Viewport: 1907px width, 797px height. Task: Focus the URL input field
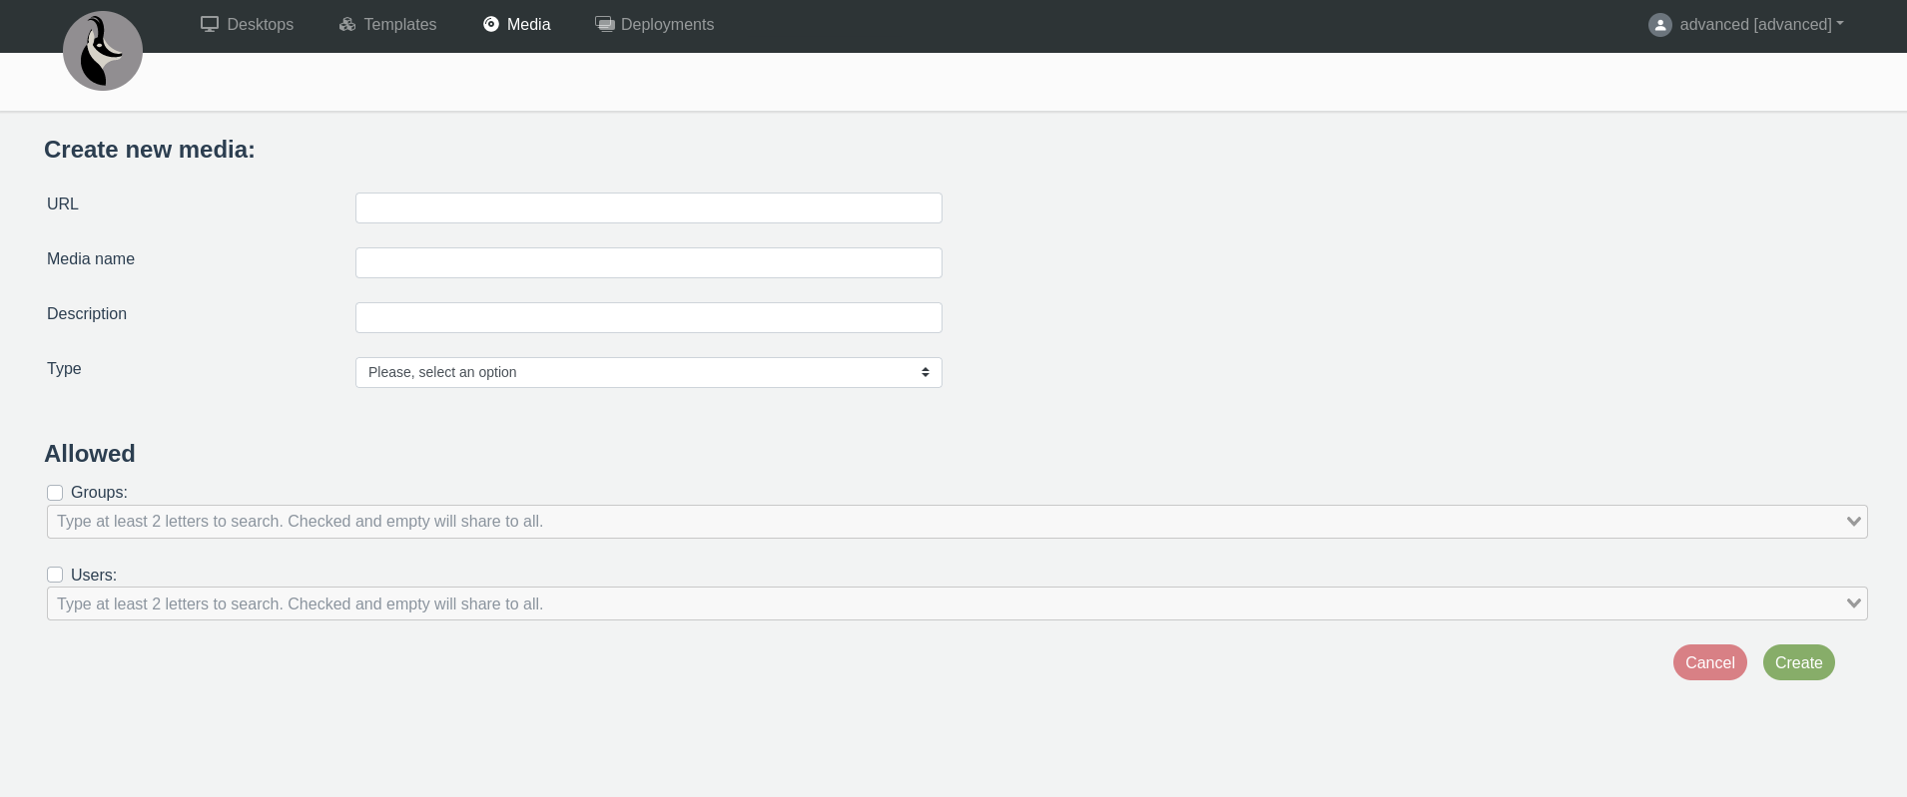648,208
